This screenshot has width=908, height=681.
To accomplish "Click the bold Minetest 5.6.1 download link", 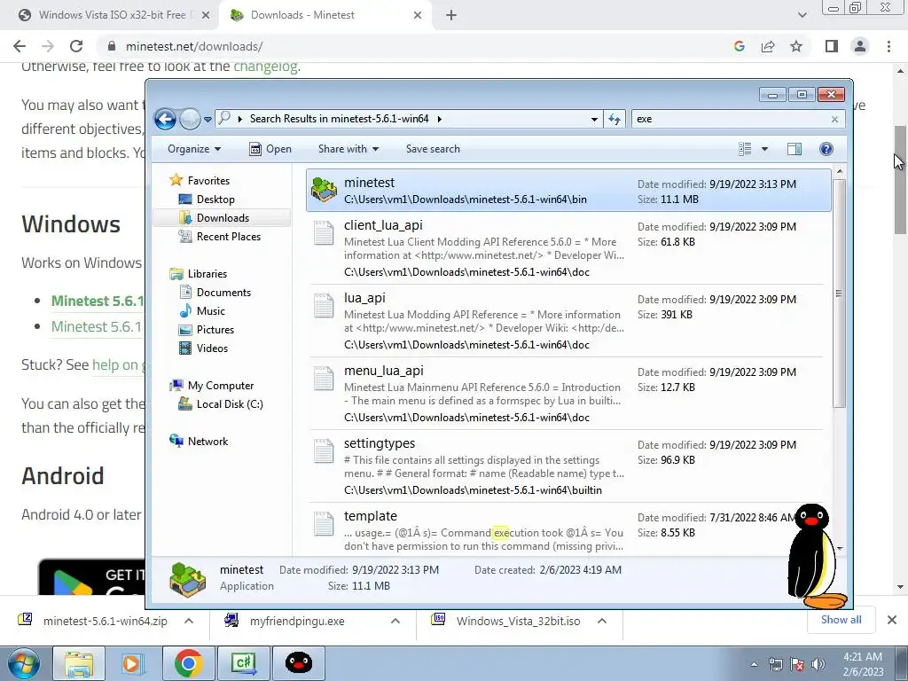I will [x=98, y=301].
